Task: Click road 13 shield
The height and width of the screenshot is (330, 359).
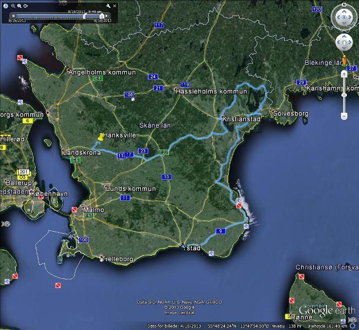Action: pyautogui.click(x=166, y=177)
